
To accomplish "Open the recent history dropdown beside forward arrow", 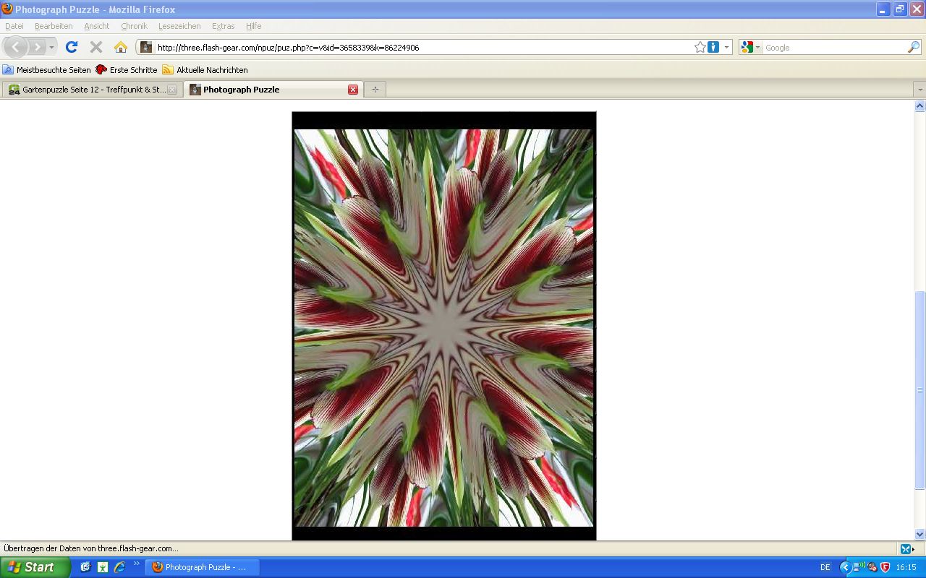I will [x=51, y=48].
